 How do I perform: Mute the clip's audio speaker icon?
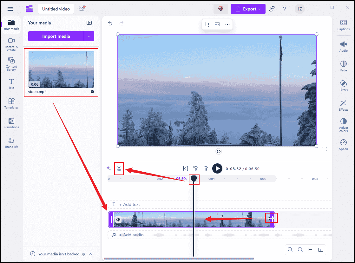tap(118, 220)
